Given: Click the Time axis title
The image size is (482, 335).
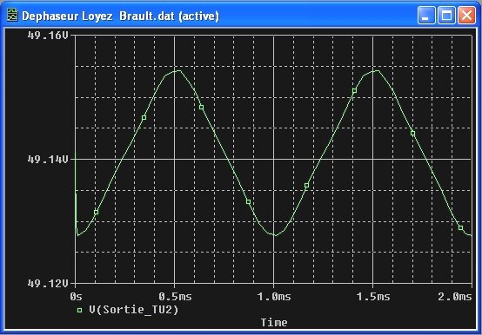Looking at the screenshot, I should 274,323.
